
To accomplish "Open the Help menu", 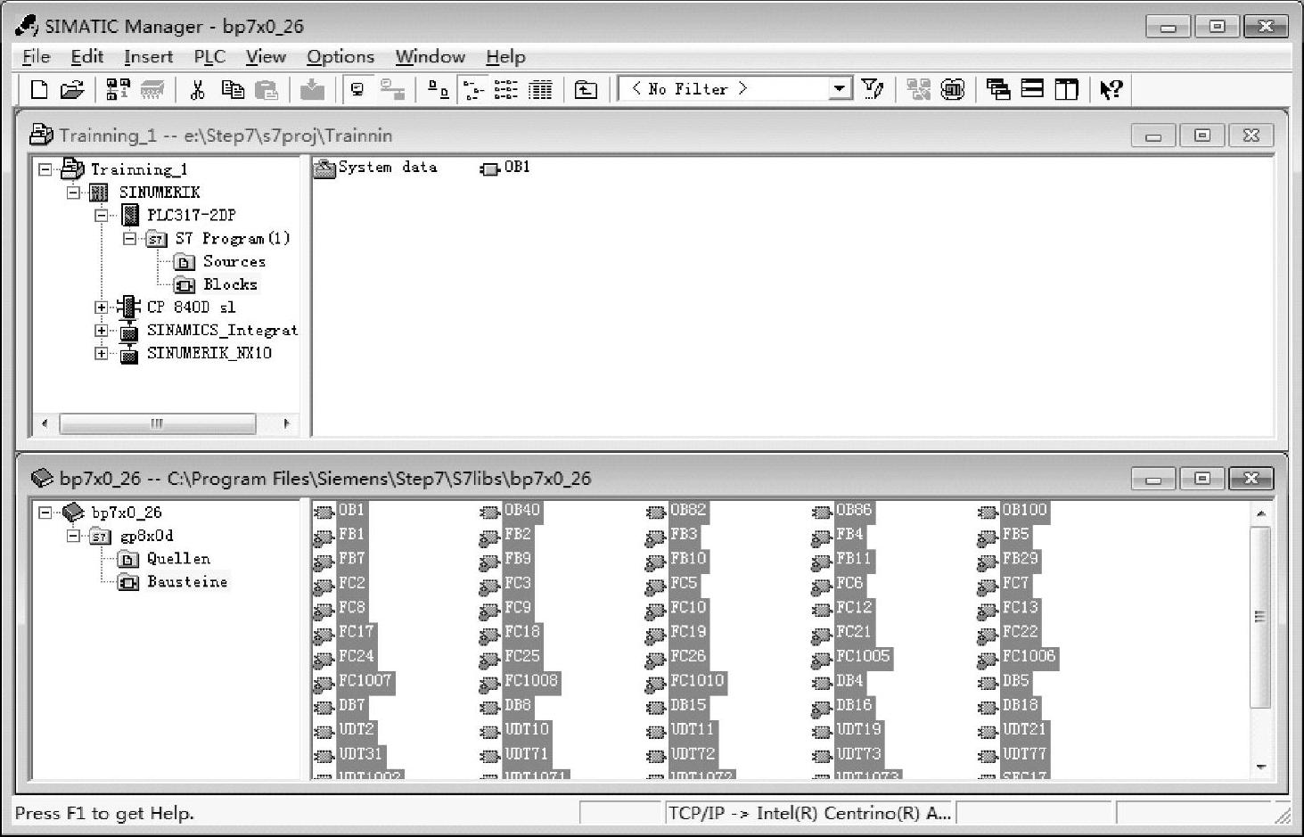I will pyautogui.click(x=505, y=57).
